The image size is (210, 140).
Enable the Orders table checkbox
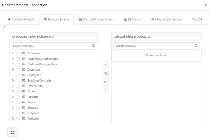(x=18, y=91)
